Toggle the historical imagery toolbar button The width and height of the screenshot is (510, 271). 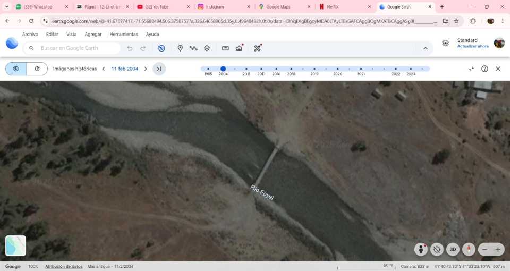(161, 48)
